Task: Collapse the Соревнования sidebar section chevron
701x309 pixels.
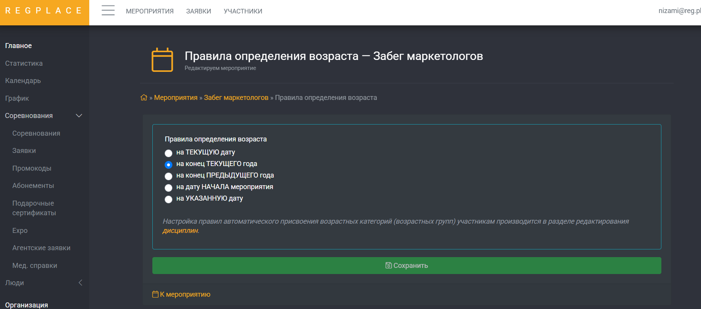Action: (x=79, y=116)
